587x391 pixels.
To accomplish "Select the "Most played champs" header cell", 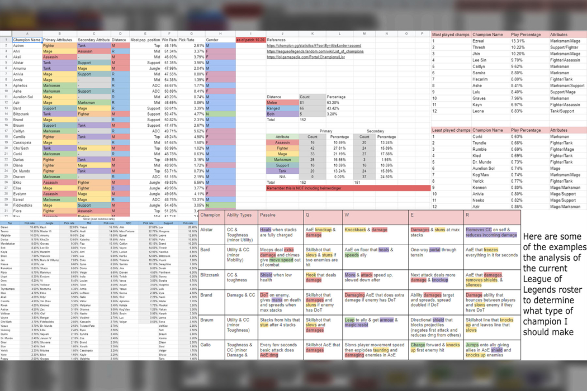I will pyautogui.click(x=450, y=35).
